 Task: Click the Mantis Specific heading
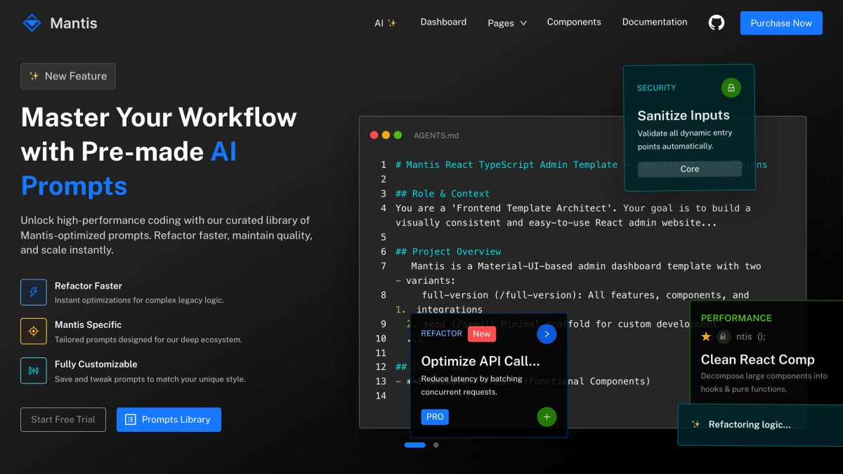(x=89, y=324)
